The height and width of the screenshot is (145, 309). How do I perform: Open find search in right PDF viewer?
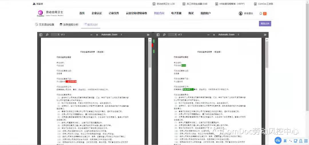pyautogui.click(x=164, y=35)
